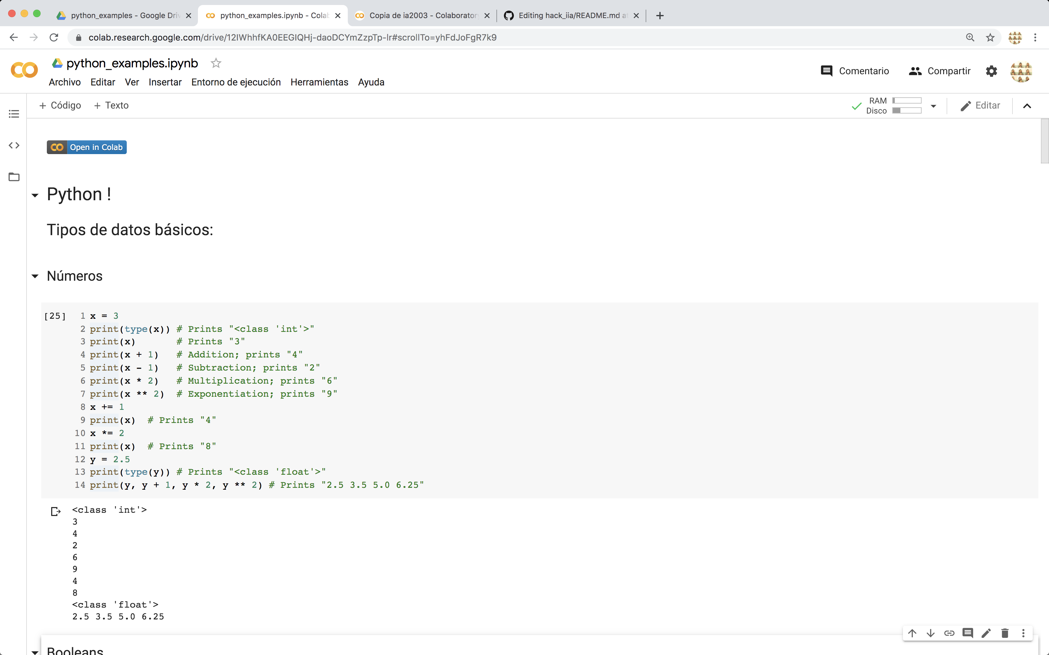Open the Entorno de ejecución menu
This screenshot has height=655, width=1049.
(x=236, y=82)
